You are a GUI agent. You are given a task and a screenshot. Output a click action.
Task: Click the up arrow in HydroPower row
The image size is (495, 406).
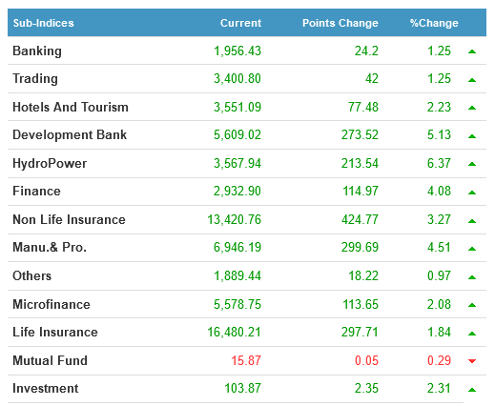pyautogui.click(x=472, y=164)
